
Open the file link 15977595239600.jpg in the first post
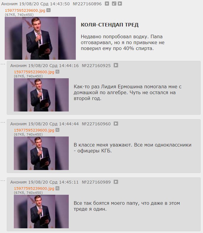click(25, 10)
